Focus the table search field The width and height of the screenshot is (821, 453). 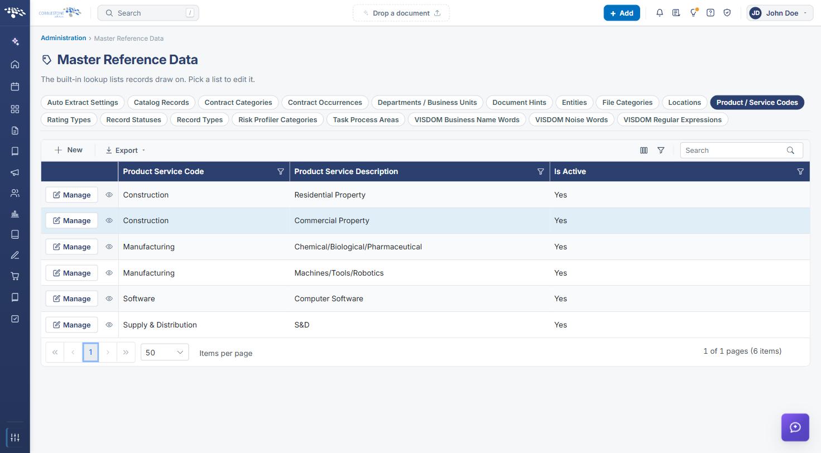point(741,150)
